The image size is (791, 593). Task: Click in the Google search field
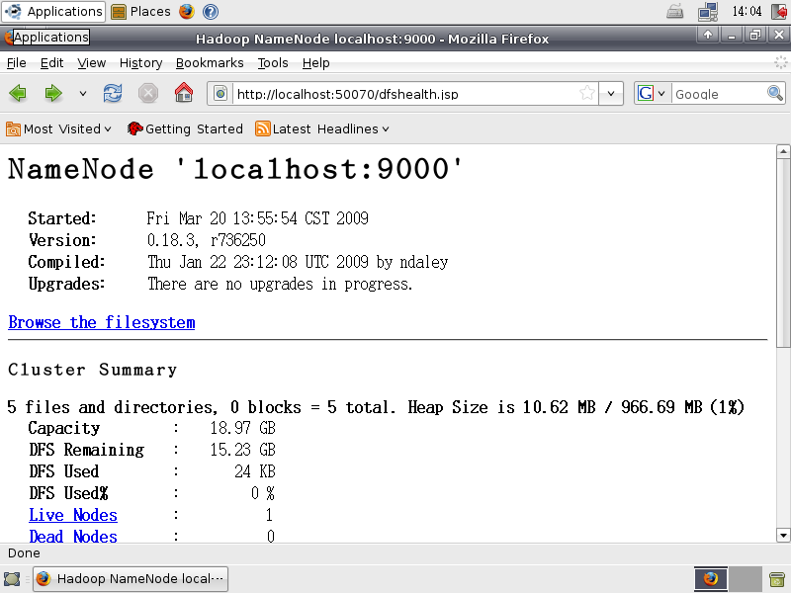coord(719,94)
